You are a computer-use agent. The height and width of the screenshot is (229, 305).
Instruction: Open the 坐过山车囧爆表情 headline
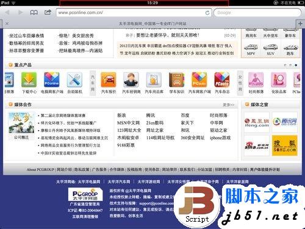26,36
